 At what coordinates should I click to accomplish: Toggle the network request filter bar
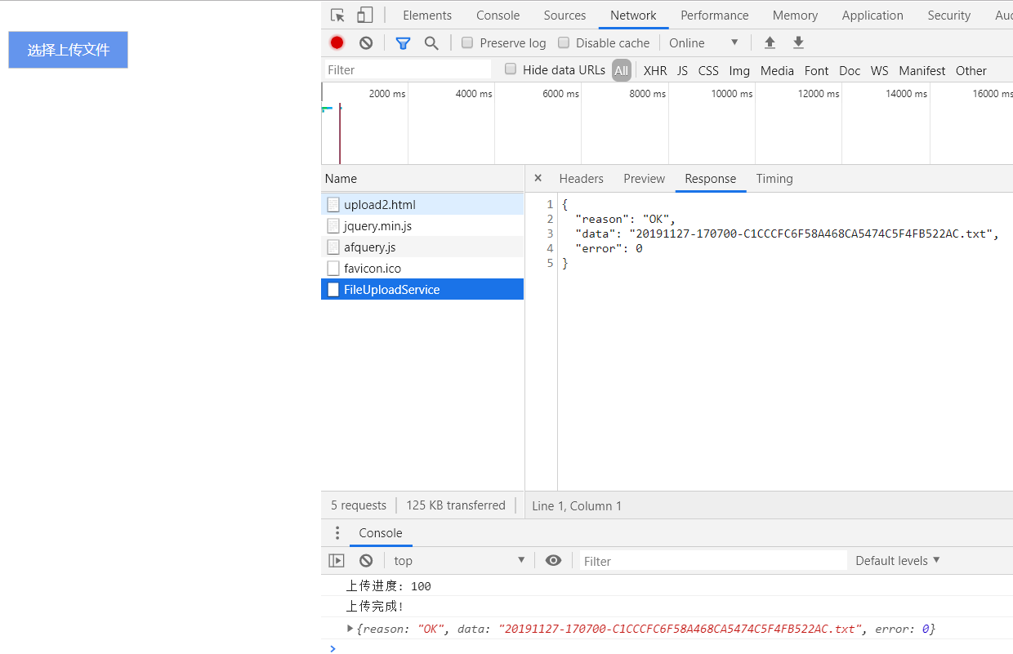tap(402, 42)
